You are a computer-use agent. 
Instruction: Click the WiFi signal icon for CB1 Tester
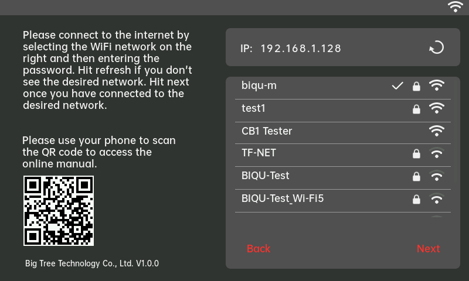(x=436, y=131)
